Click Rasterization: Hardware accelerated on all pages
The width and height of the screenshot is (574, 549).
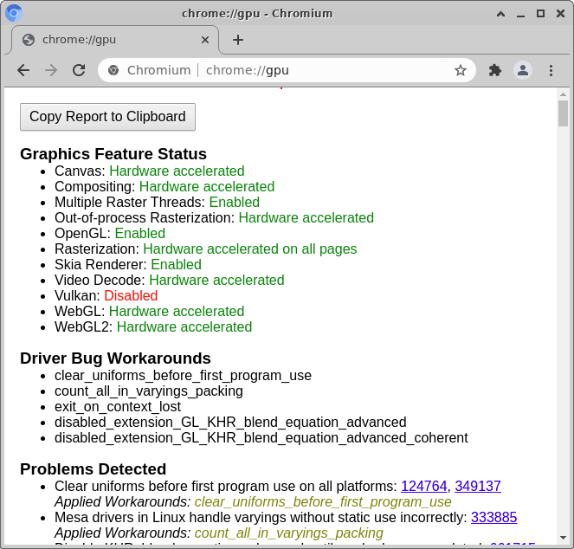(x=206, y=249)
